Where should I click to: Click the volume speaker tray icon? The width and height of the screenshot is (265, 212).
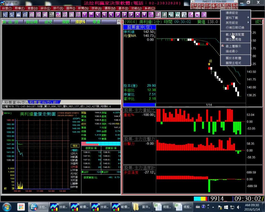click(x=238, y=207)
